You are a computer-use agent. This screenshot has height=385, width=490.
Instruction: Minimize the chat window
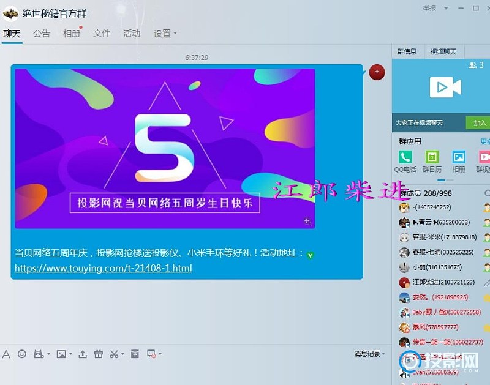pos(461,8)
